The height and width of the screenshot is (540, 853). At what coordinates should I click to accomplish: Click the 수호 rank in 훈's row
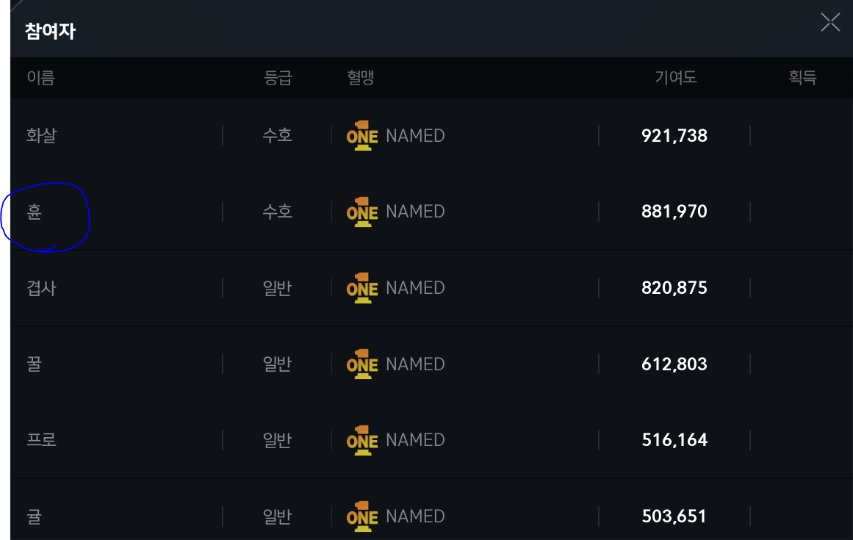[x=278, y=212]
